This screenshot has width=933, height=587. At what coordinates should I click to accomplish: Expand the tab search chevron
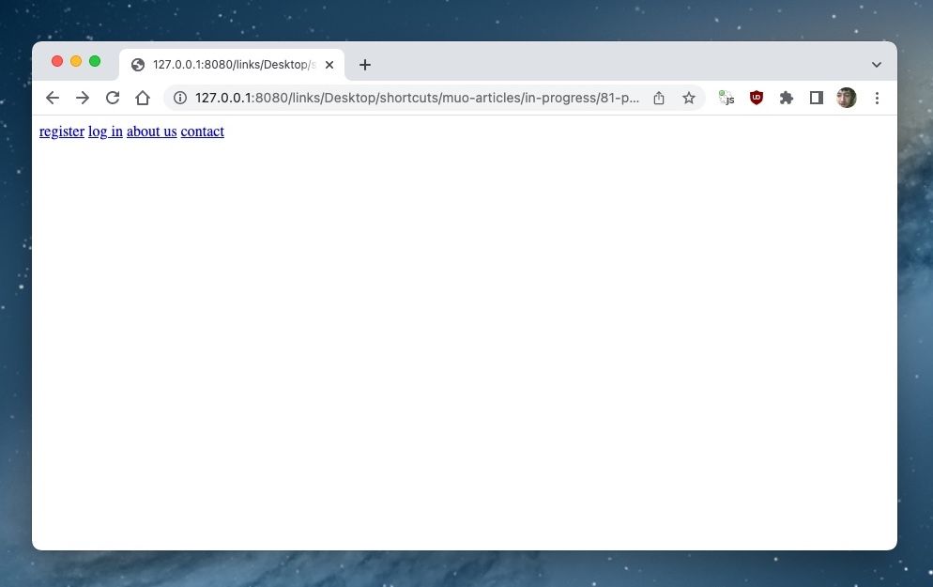(x=877, y=64)
